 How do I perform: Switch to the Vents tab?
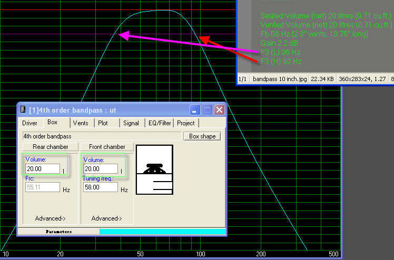pos(82,123)
